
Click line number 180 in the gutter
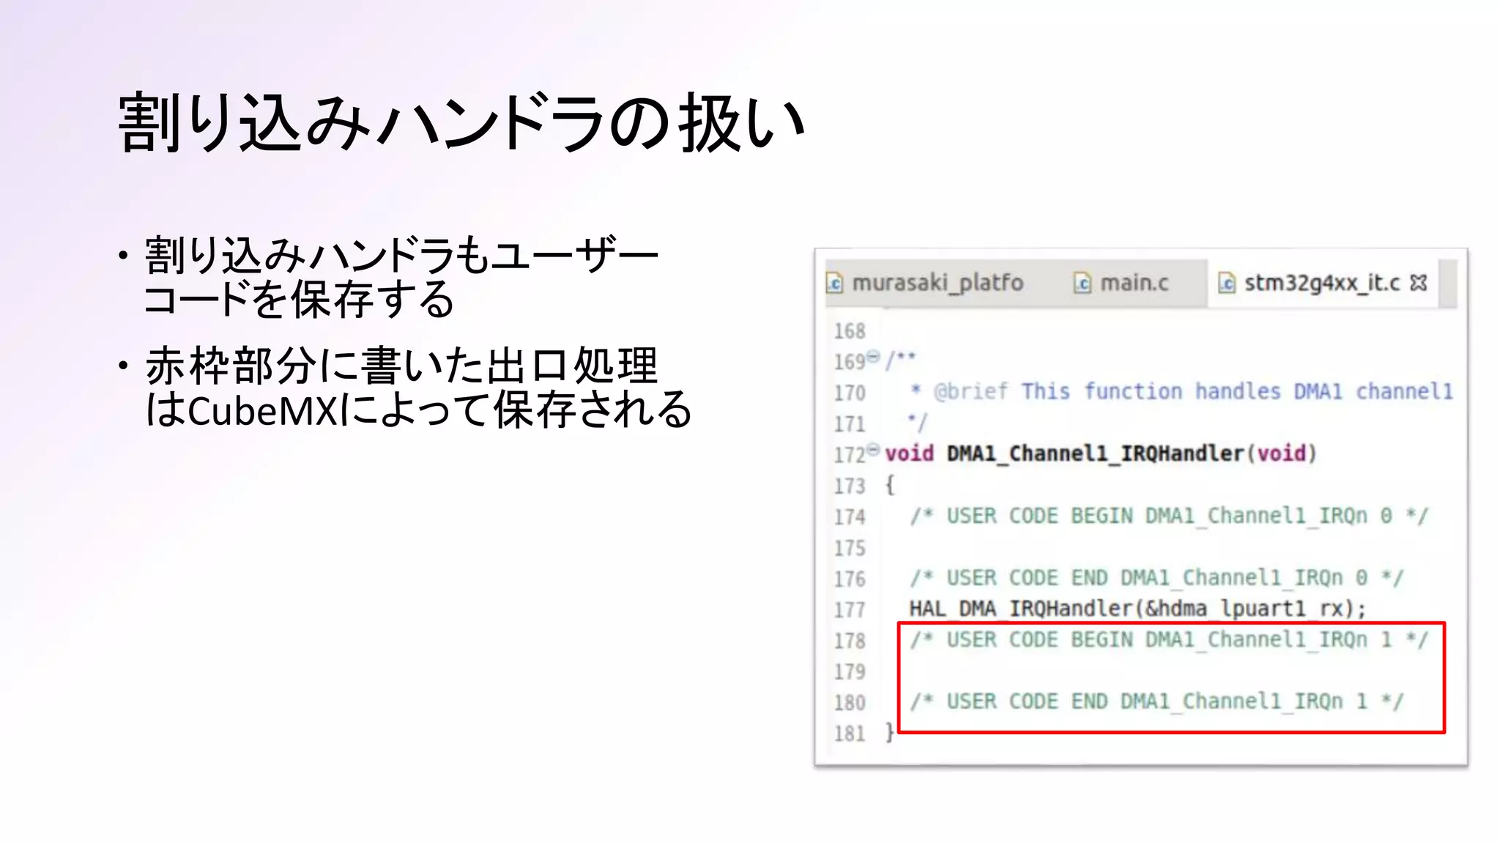850,703
